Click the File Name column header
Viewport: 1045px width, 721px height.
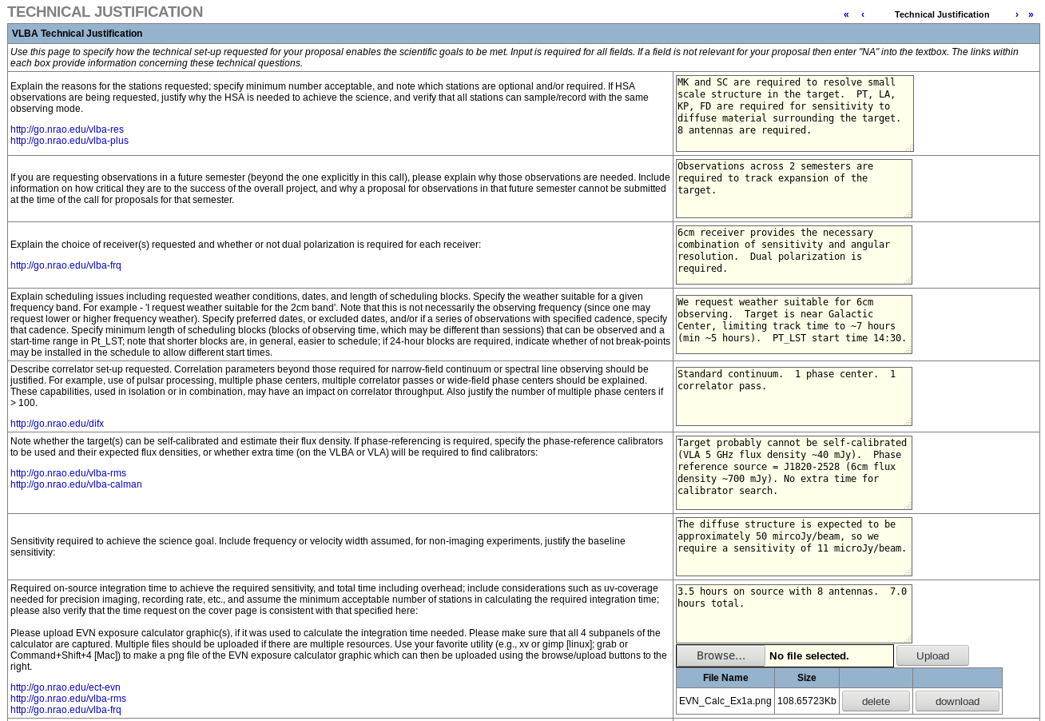[x=725, y=677]
